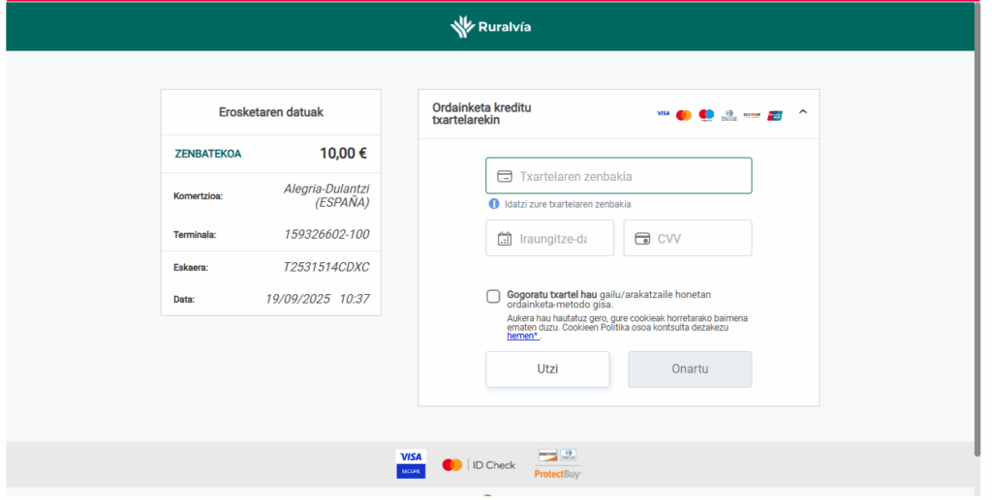Screen dimensions: 992x500
Task: Click the Ruralvía logo in header
Action: [490, 27]
